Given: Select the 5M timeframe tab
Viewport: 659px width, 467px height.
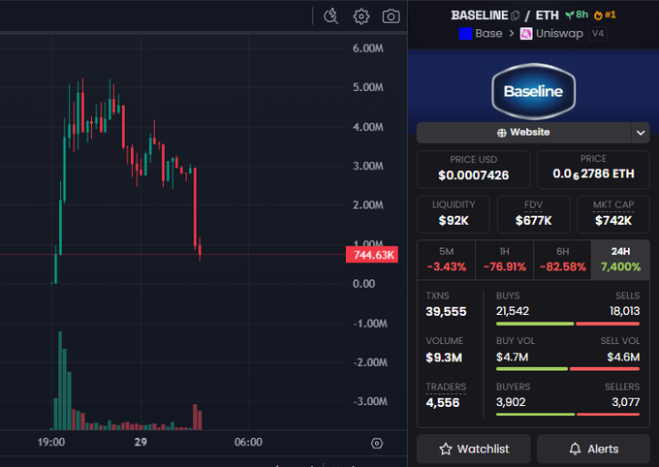Looking at the screenshot, I should [447, 260].
